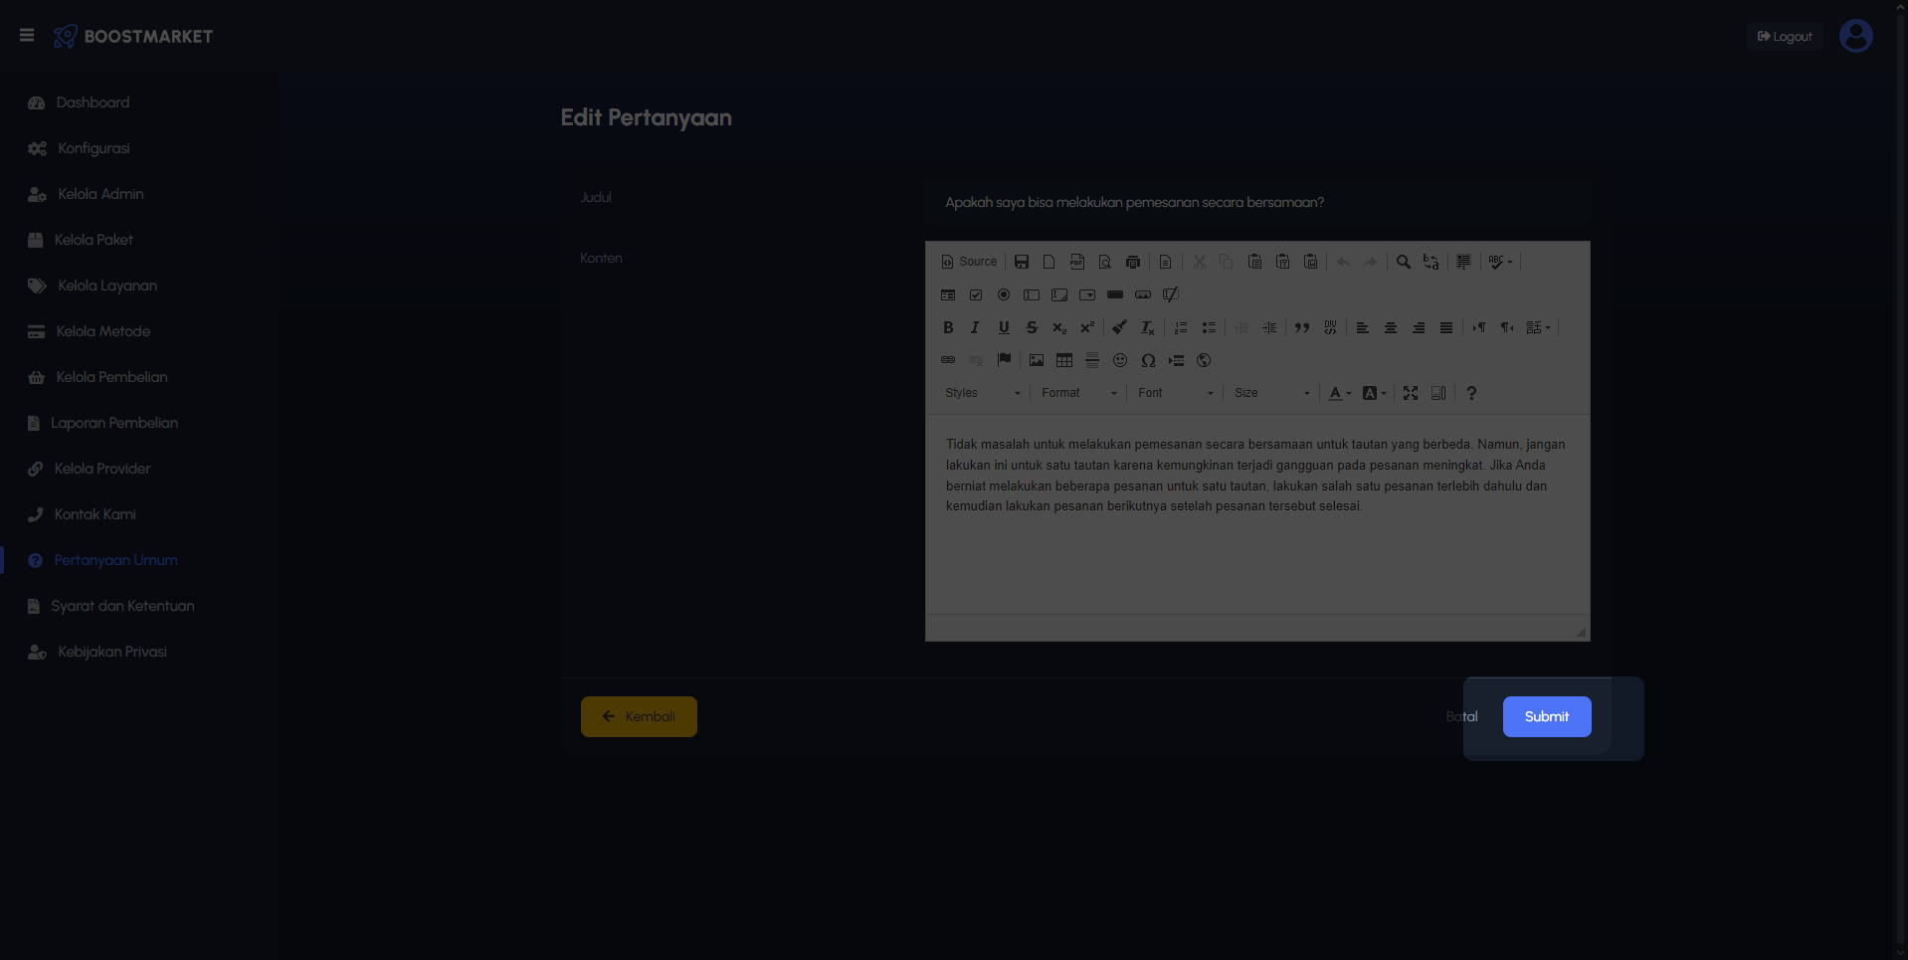Image resolution: width=1908 pixels, height=960 pixels.
Task: Toggle bold formatting
Action: point(948,327)
